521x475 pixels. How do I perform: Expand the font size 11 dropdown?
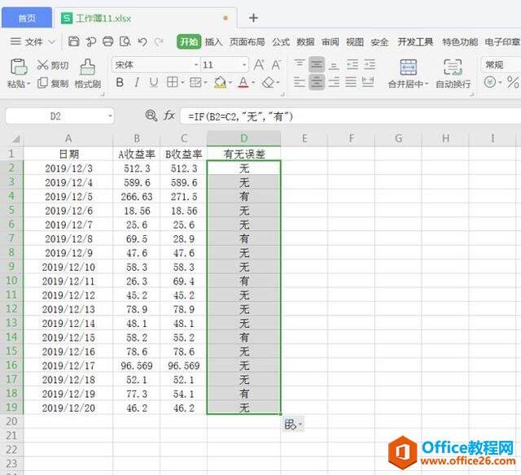point(244,65)
